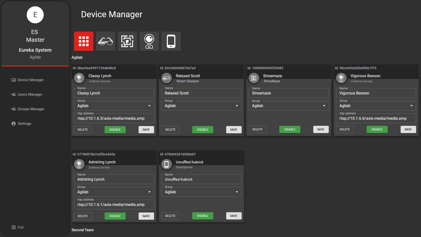Delete the Relaxed Scott device
Image resolution: width=421 pixels, height=237 pixels.
170,129
